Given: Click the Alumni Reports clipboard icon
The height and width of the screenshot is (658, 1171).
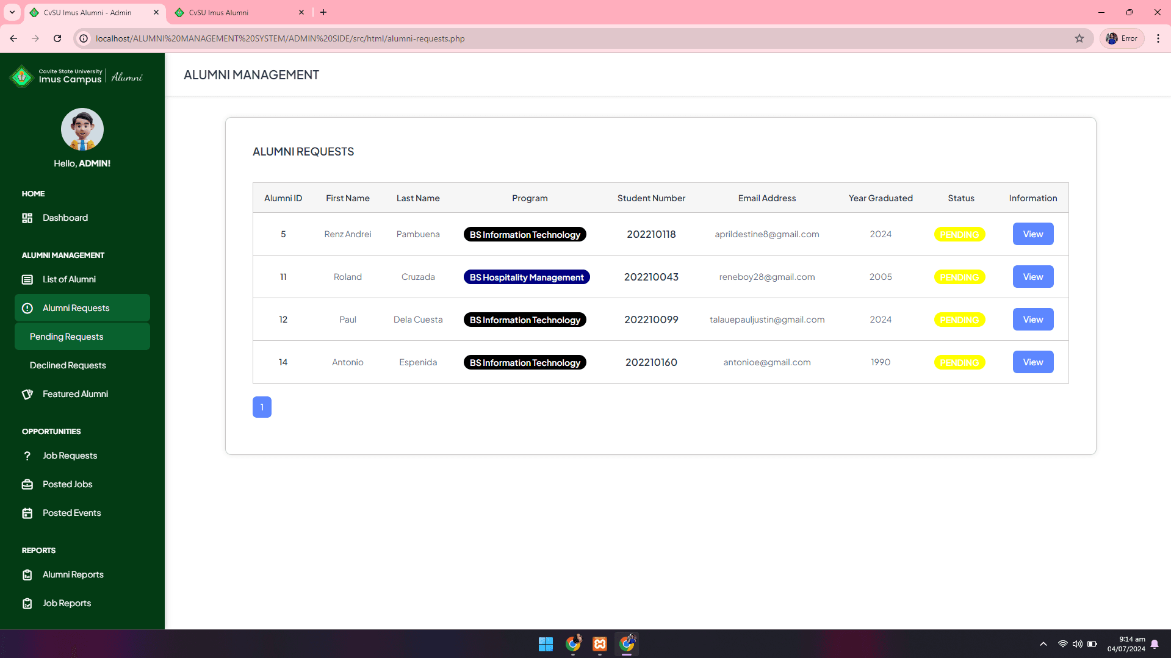Looking at the screenshot, I should (x=27, y=574).
